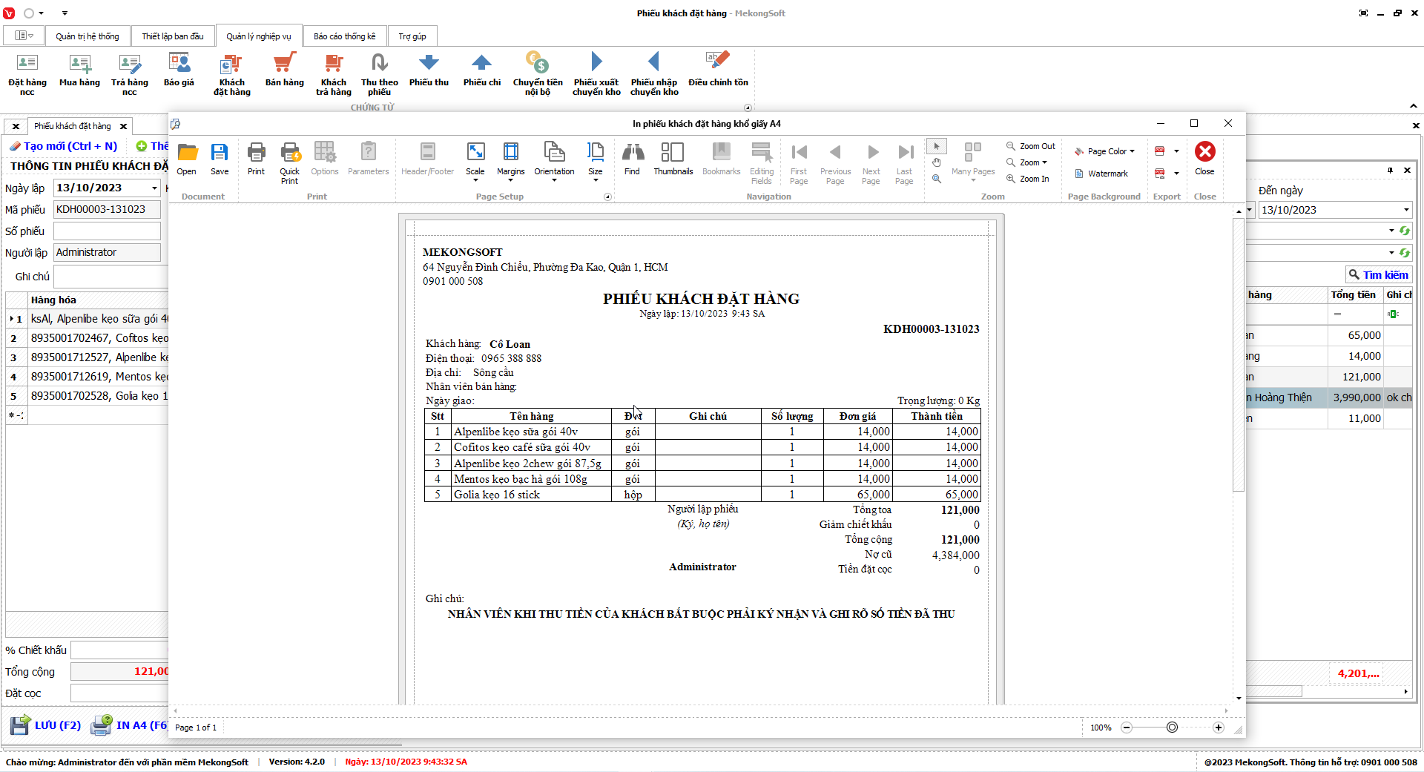The image size is (1424, 772).
Task: Click the preview vertical scrollbar
Action: [1239, 356]
